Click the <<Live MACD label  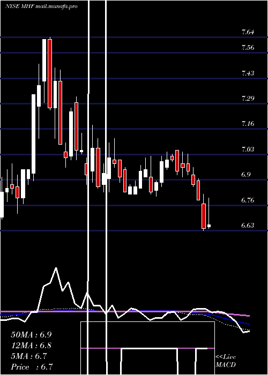click(226, 361)
